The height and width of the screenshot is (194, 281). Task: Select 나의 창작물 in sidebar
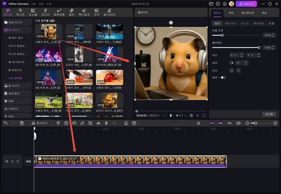pyautogui.click(x=15, y=78)
